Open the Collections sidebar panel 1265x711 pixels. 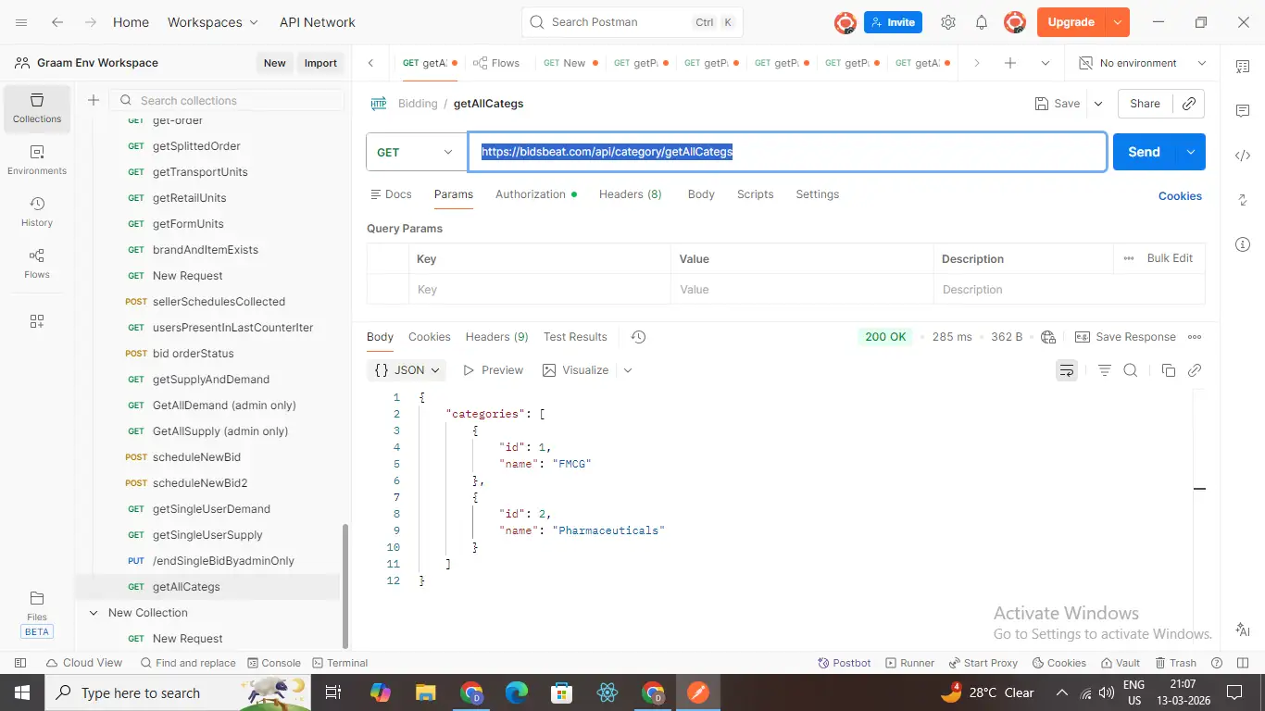coord(37,107)
